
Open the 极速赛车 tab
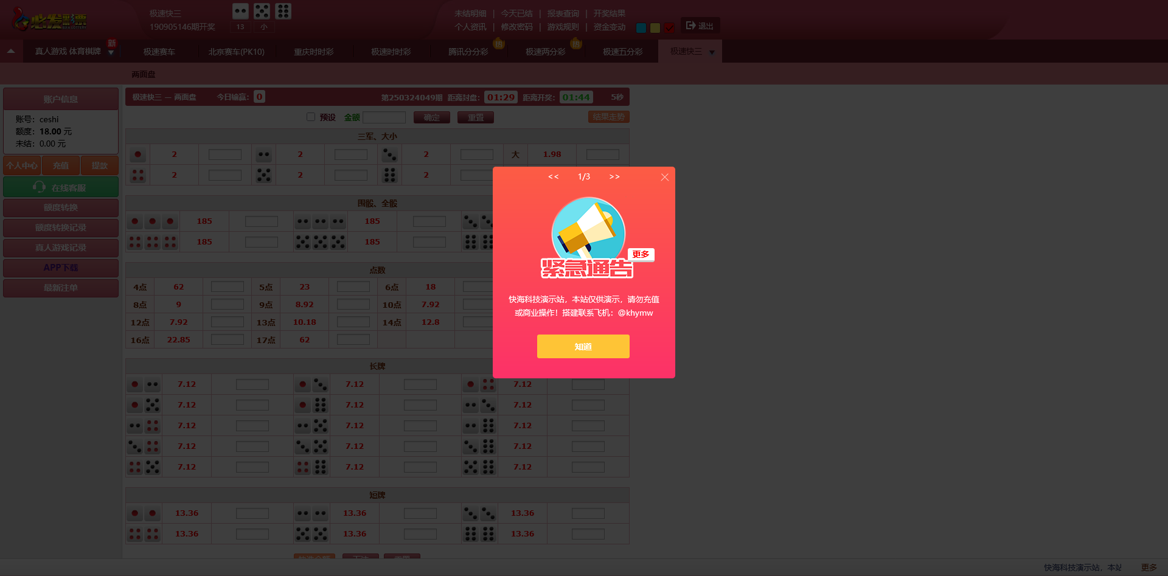159,52
